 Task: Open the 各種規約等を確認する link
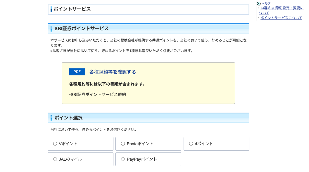click(x=113, y=72)
